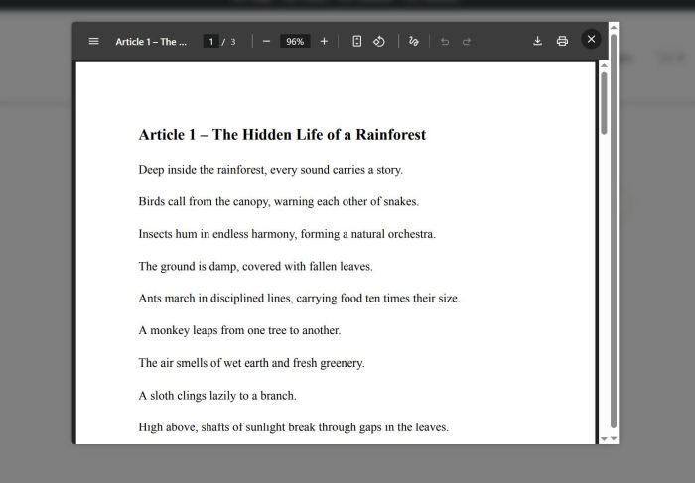Download the PDF file
695x483 pixels.
(x=537, y=41)
